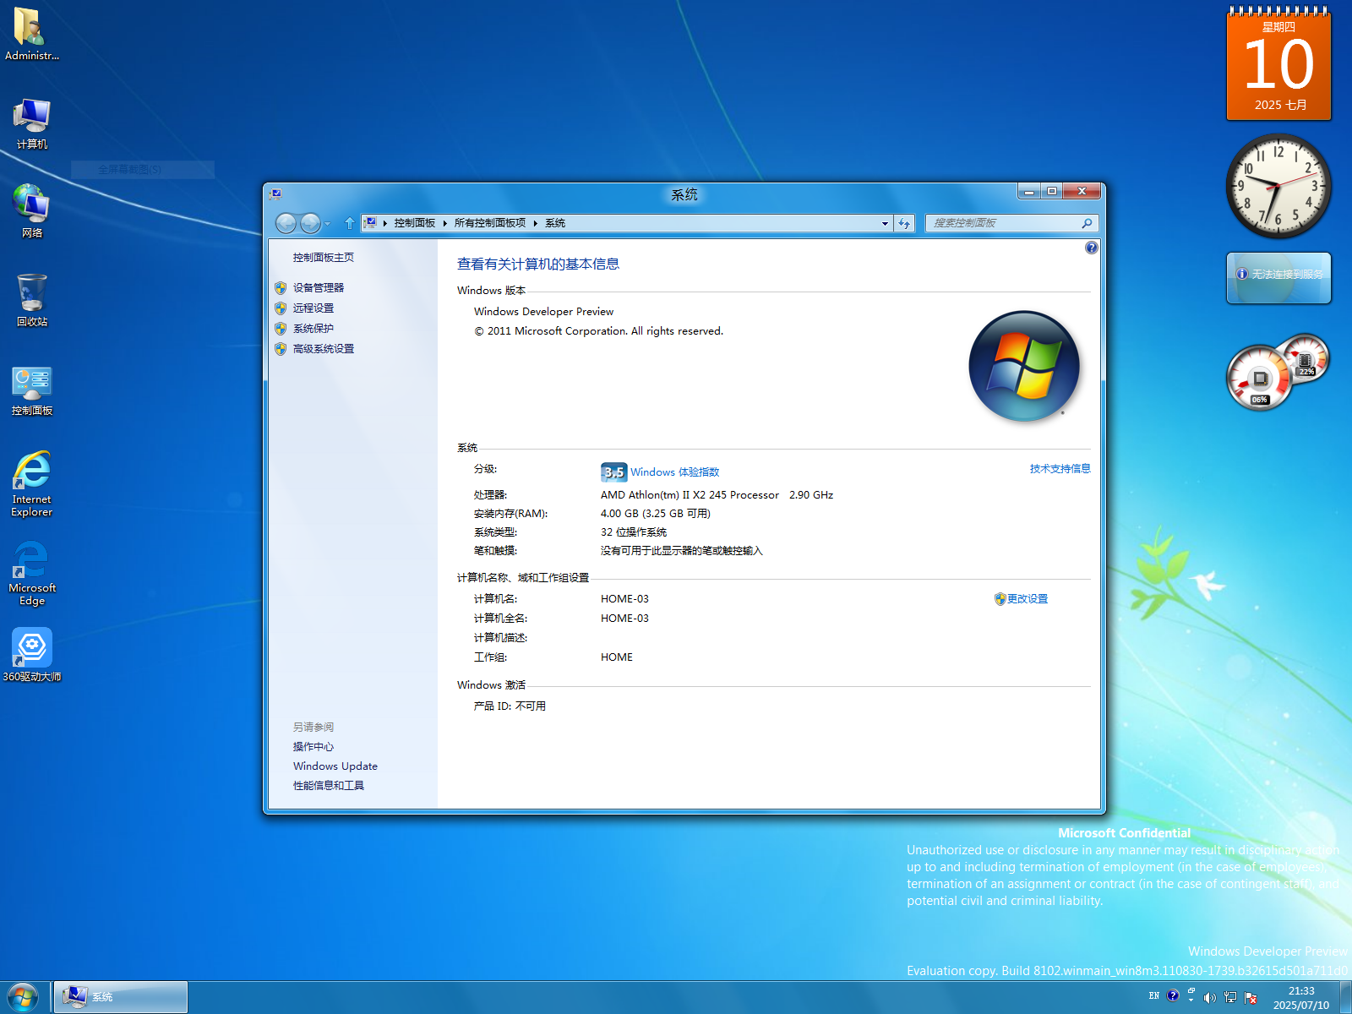Screen dimensions: 1352x1014
Task: Open 操作中心 link
Action: [313, 747]
